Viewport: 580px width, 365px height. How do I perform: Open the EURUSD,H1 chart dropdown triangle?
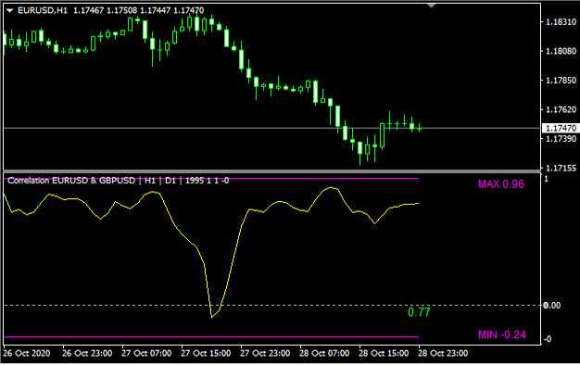(10, 11)
